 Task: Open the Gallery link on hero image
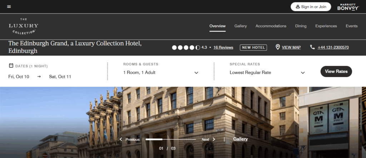tap(241, 139)
